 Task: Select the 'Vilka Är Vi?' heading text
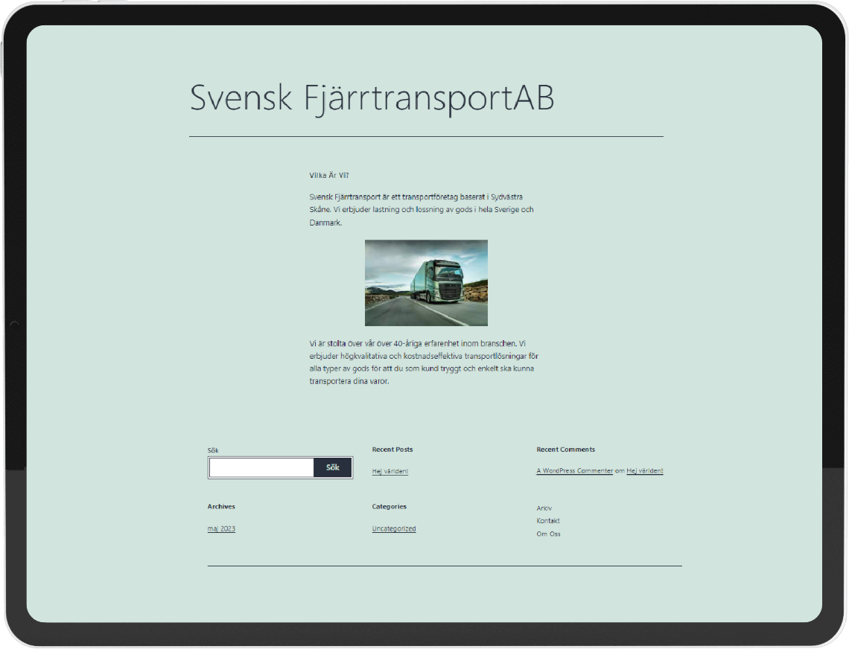(329, 176)
